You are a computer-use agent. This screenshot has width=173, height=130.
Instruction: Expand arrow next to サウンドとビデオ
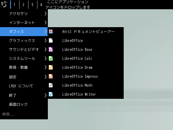pyautogui.click(x=46, y=49)
